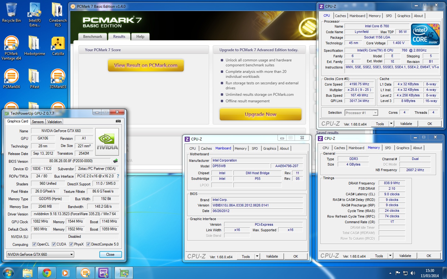Open the Processor #1 selection dropdown

[x=361, y=113]
